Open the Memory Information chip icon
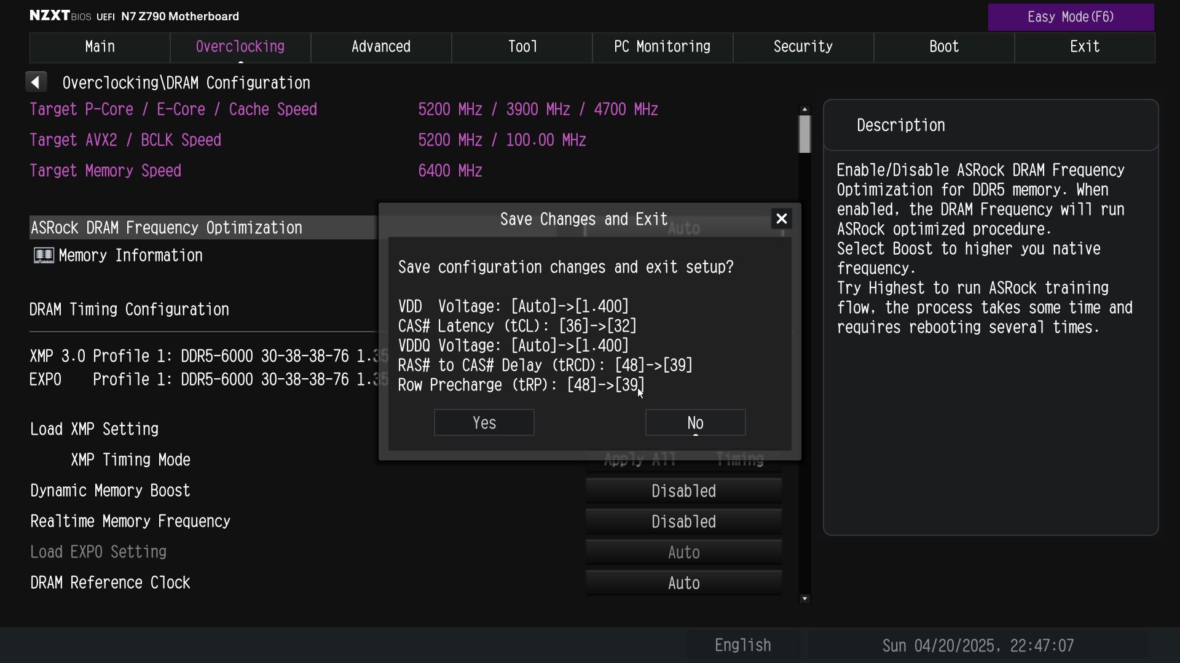 pyautogui.click(x=44, y=256)
